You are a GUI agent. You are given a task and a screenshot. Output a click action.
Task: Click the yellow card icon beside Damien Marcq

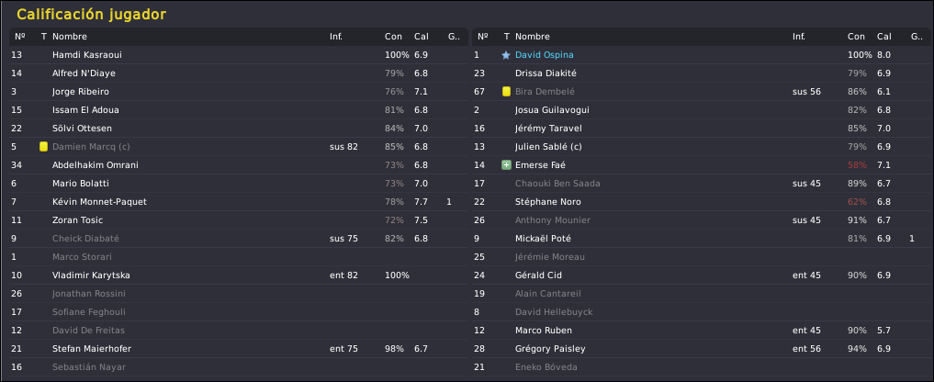(43, 147)
